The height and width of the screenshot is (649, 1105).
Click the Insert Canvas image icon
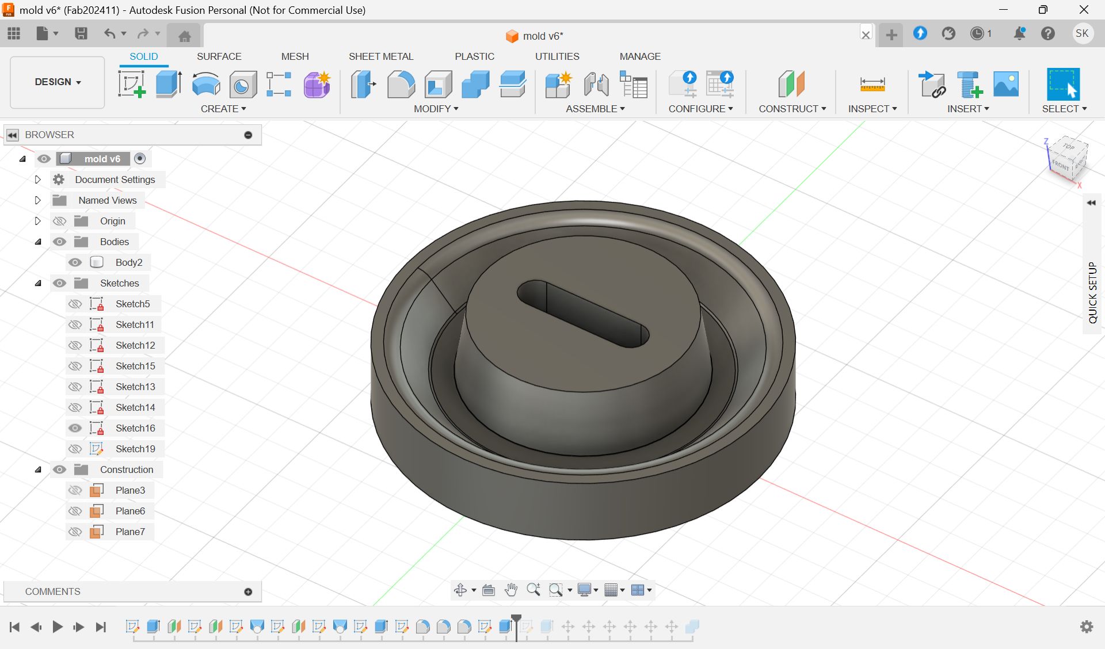point(1006,84)
